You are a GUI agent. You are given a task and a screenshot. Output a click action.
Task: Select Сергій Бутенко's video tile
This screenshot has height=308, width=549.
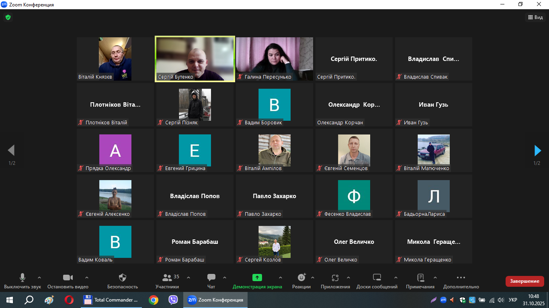pyautogui.click(x=195, y=59)
